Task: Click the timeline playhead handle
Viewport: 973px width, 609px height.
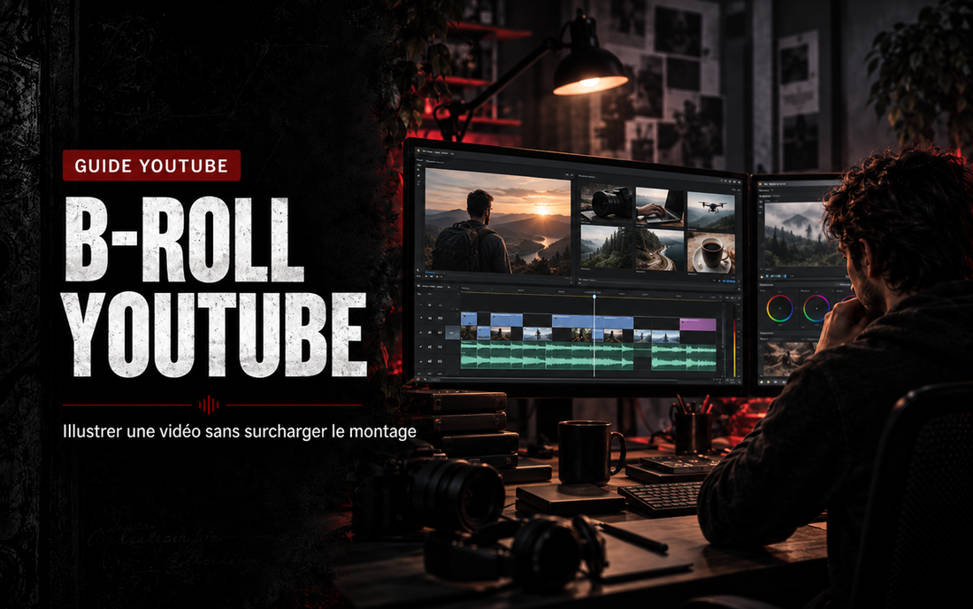Action: point(594,297)
